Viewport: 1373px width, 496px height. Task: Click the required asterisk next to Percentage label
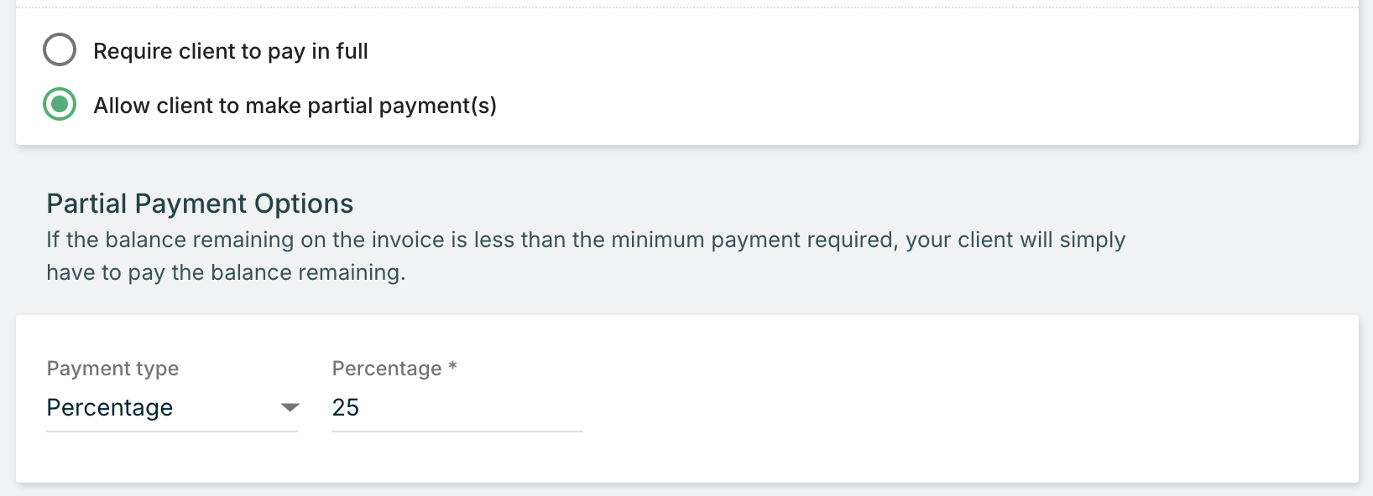453,366
